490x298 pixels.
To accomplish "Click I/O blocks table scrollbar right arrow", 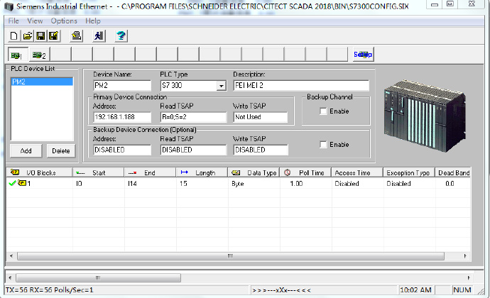I will coord(465,256).
